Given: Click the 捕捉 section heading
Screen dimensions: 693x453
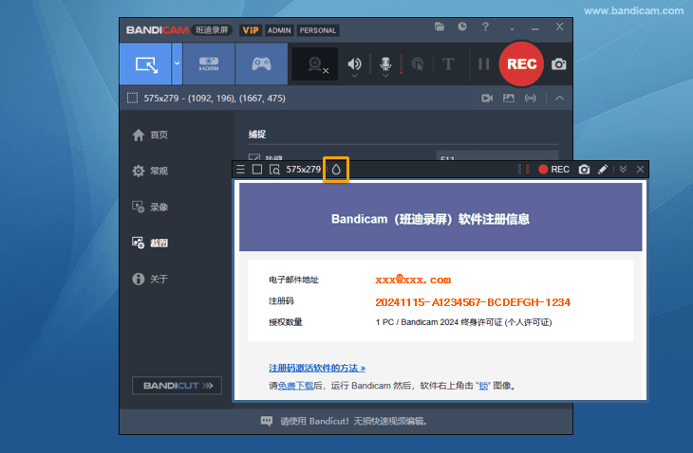Looking at the screenshot, I should click(256, 134).
